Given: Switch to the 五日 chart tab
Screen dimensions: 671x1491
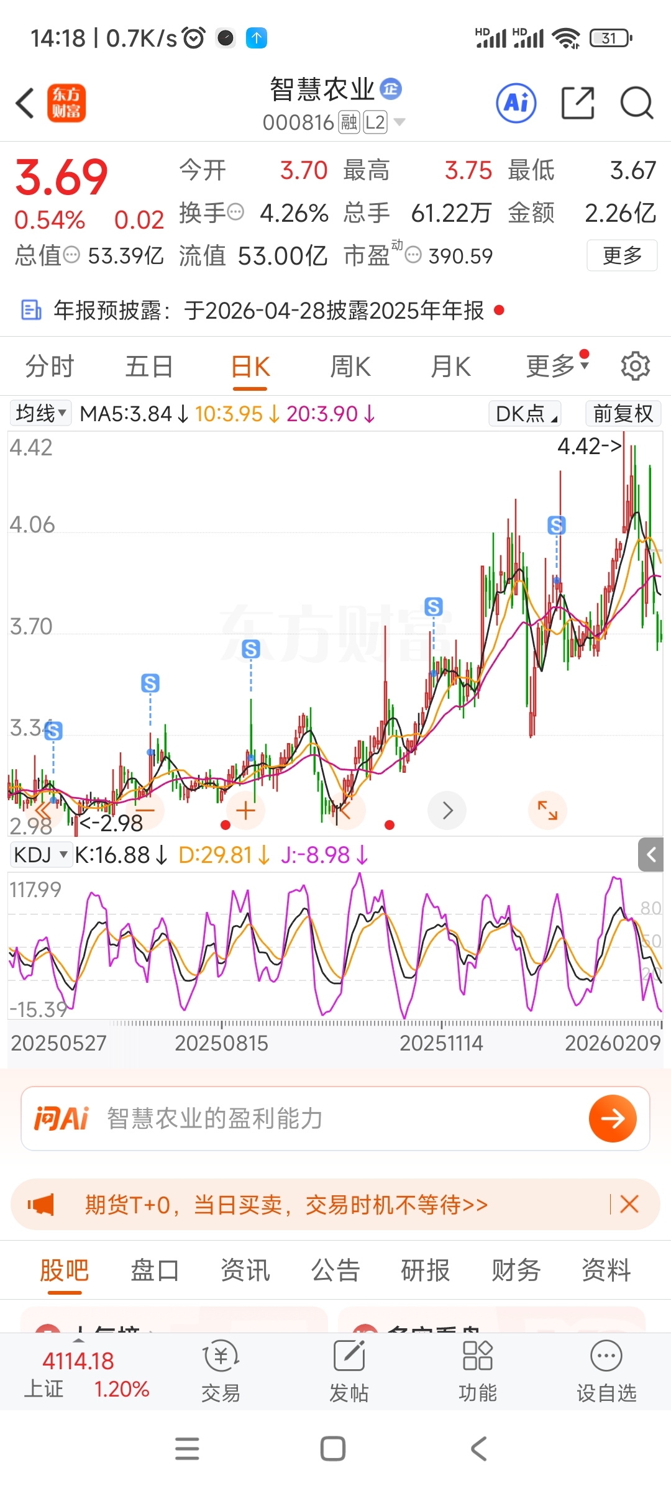Looking at the screenshot, I should click(149, 367).
